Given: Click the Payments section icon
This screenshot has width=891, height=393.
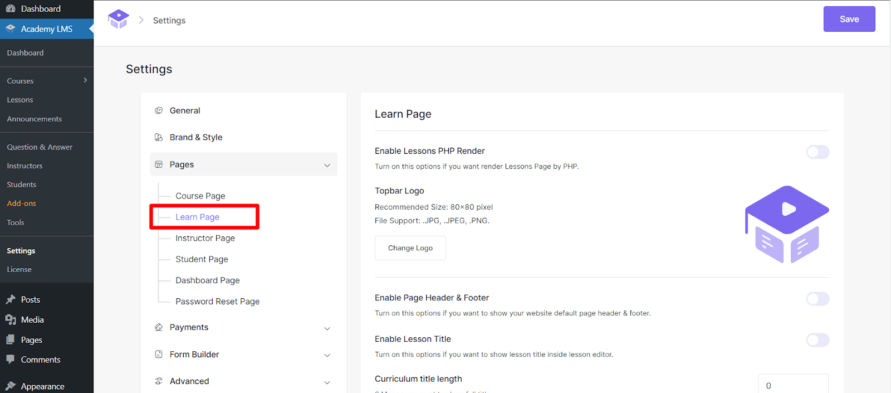Looking at the screenshot, I should pyautogui.click(x=159, y=327).
